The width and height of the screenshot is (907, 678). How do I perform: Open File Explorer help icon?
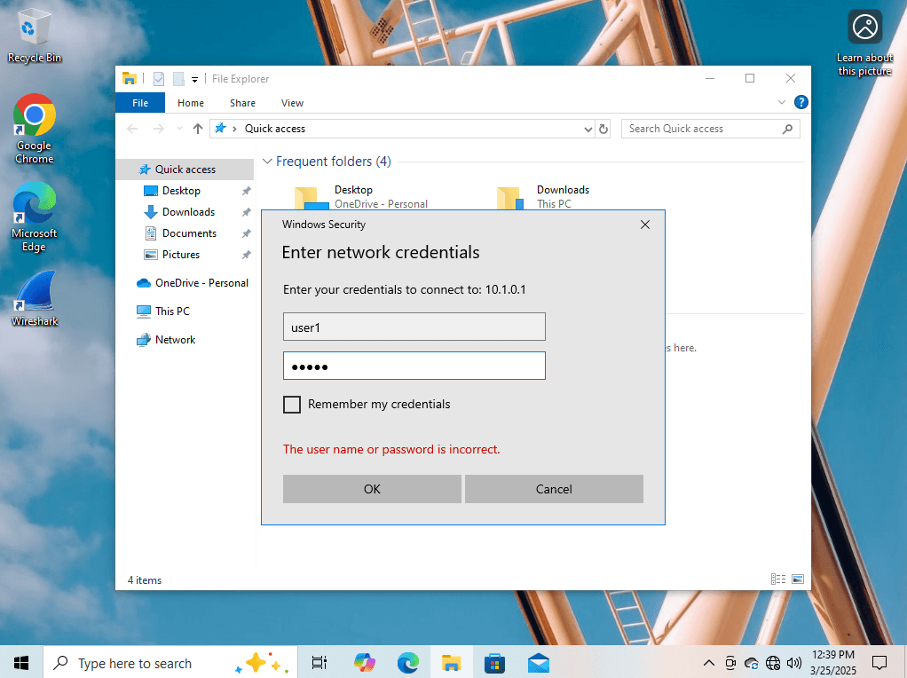pyautogui.click(x=801, y=103)
